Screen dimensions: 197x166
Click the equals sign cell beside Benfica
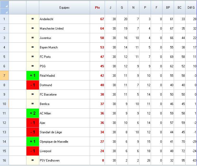pos(33,104)
